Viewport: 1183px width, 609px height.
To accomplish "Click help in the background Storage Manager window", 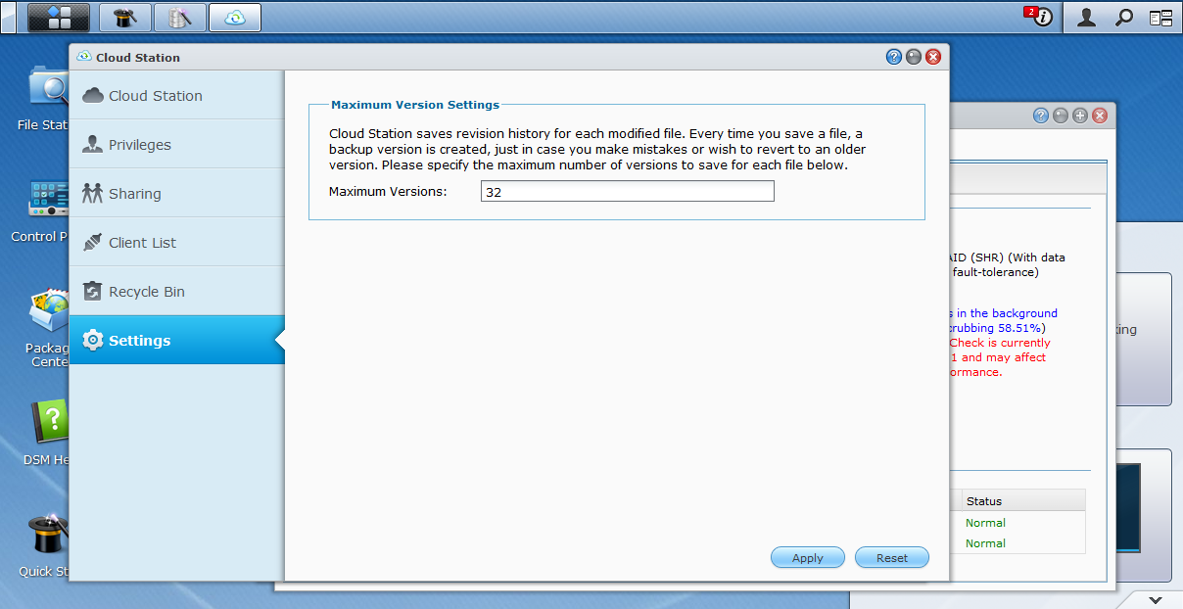I will (1041, 116).
